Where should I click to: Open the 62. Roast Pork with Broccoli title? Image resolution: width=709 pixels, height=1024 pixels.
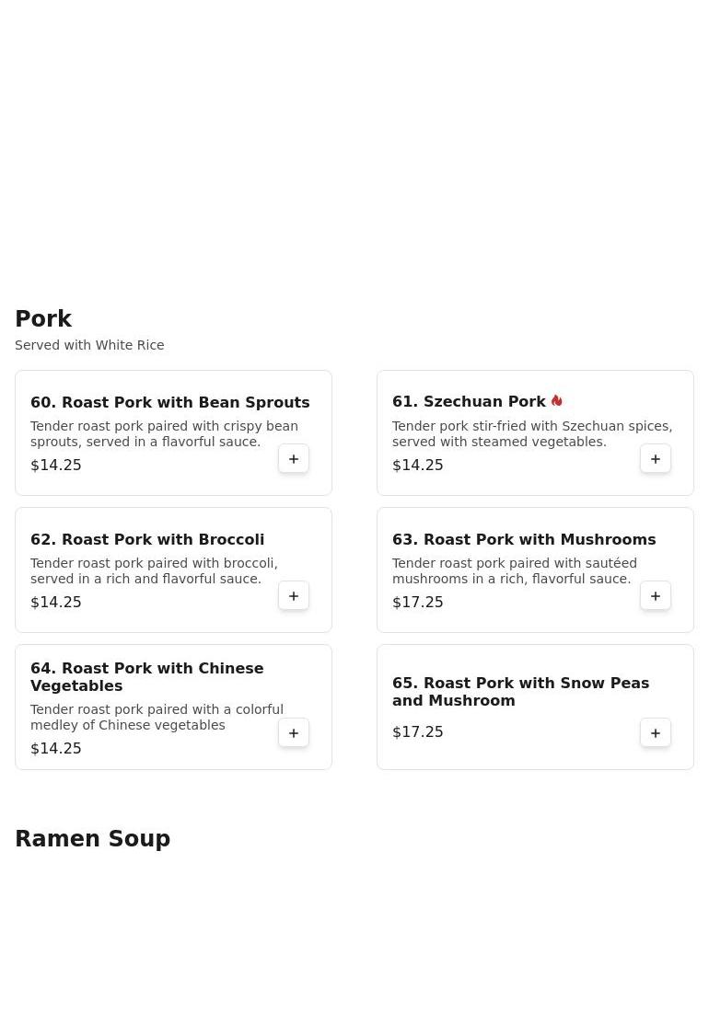point(147,539)
